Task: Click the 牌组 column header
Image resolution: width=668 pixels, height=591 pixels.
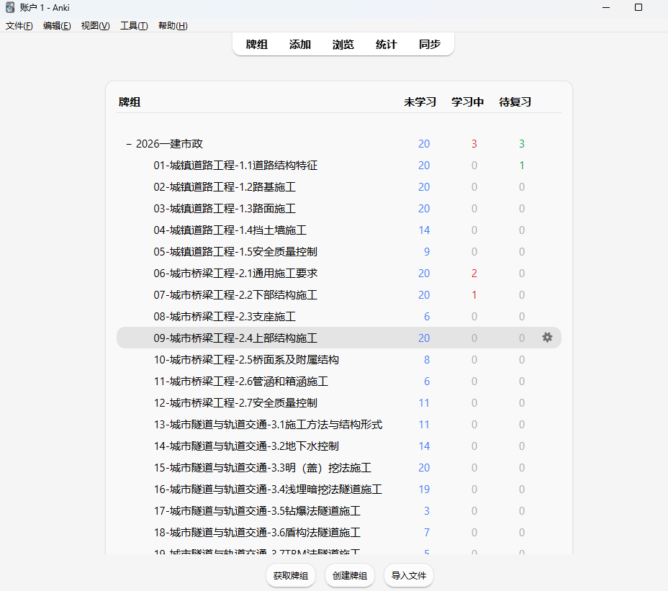Action: 130,102
